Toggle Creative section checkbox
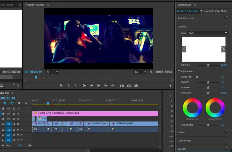232x152 pixels. pyautogui.click(x=226, y=26)
